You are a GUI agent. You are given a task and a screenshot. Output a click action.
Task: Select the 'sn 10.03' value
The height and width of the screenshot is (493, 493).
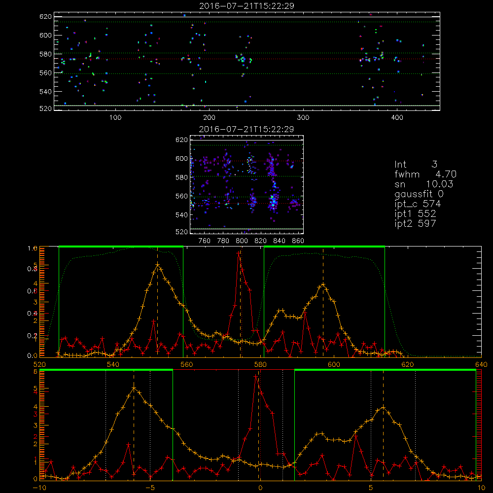click(424, 184)
